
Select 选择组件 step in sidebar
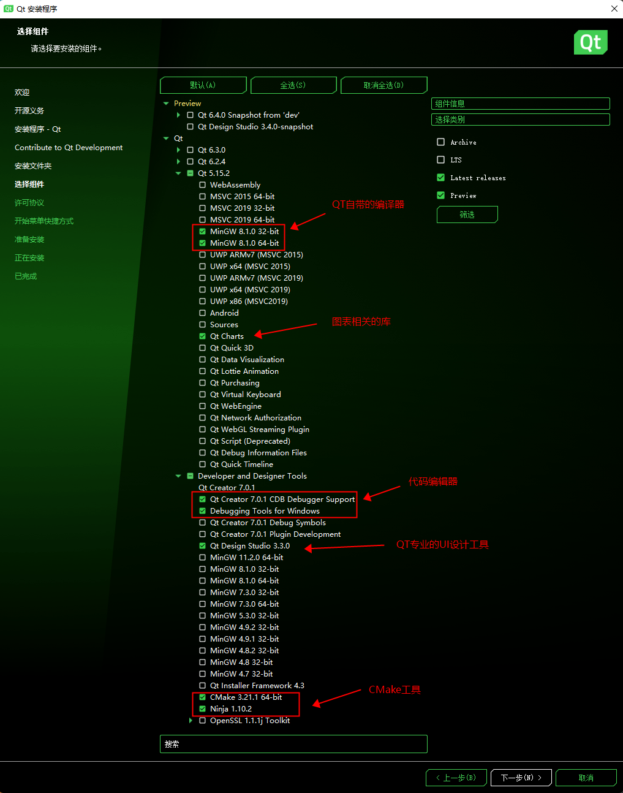(x=29, y=184)
